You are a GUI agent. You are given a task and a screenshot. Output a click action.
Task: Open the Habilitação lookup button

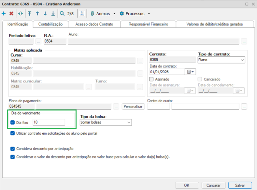pos(140,73)
